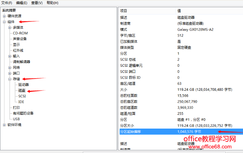
Task: Select the 系统摘要 root node
Action: [9, 10]
